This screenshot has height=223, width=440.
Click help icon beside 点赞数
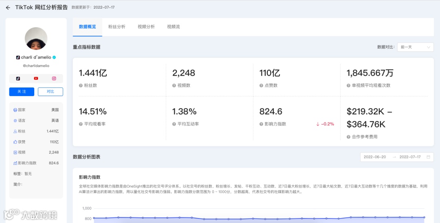pyautogui.click(x=261, y=85)
